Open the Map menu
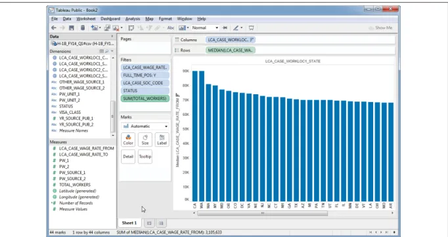 149,19
